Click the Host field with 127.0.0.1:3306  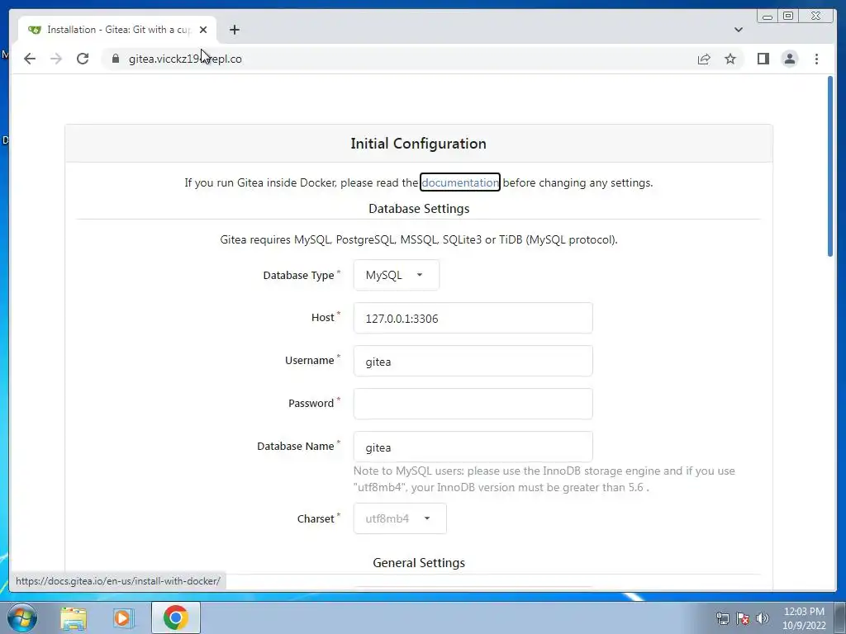pos(473,318)
